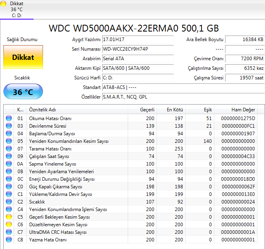Select the Tarama Hatası Oranı attribute name
This screenshot has height=249, width=265.
pyautogui.click(x=50, y=149)
